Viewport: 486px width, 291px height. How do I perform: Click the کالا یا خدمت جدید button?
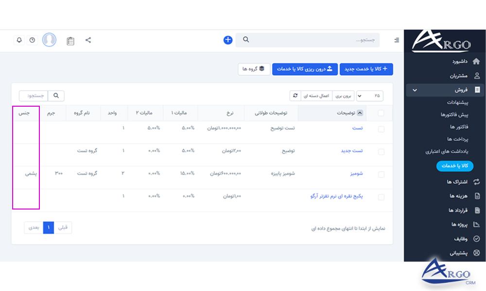coord(366,69)
